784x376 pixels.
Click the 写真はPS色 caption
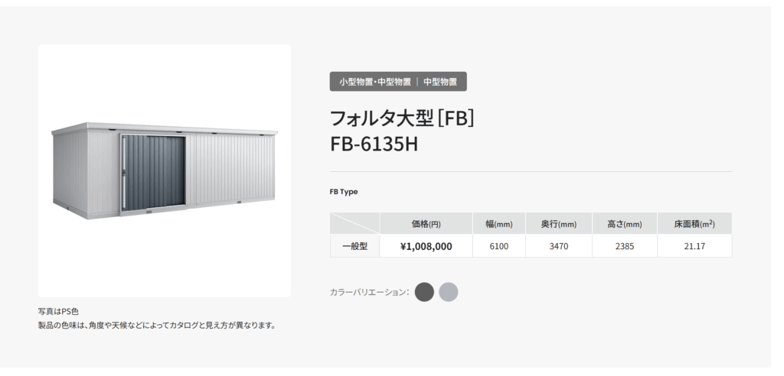(58, 312)
